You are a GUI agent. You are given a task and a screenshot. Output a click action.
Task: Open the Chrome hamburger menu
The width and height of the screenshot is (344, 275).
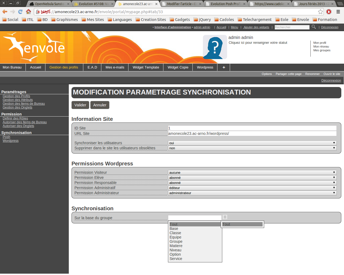tap(338, 12)
